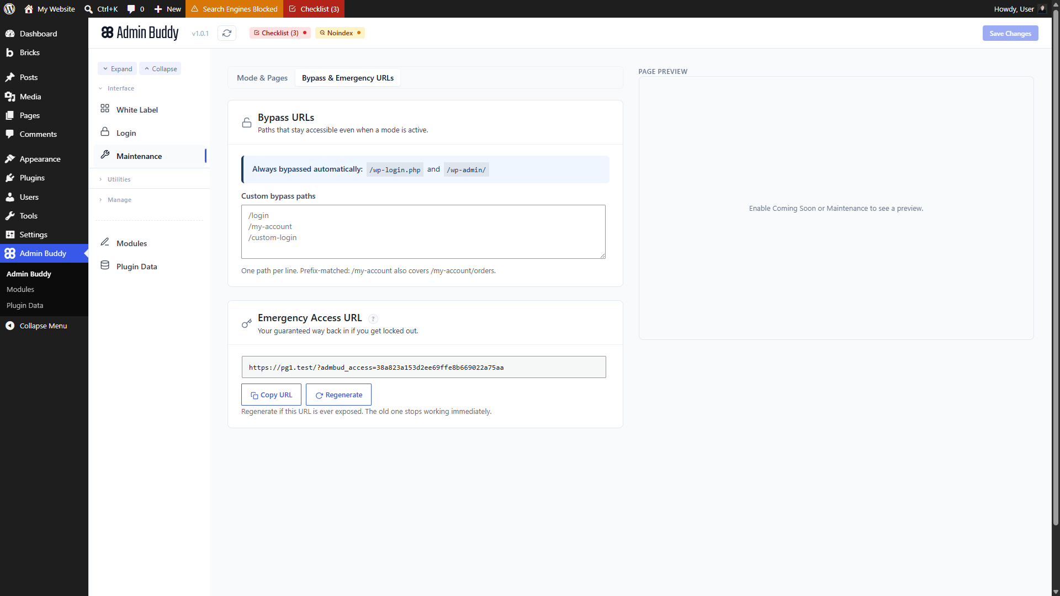
Task: Select the Bypass & Emergency URLs tab
Action: [x=348, y=78]
